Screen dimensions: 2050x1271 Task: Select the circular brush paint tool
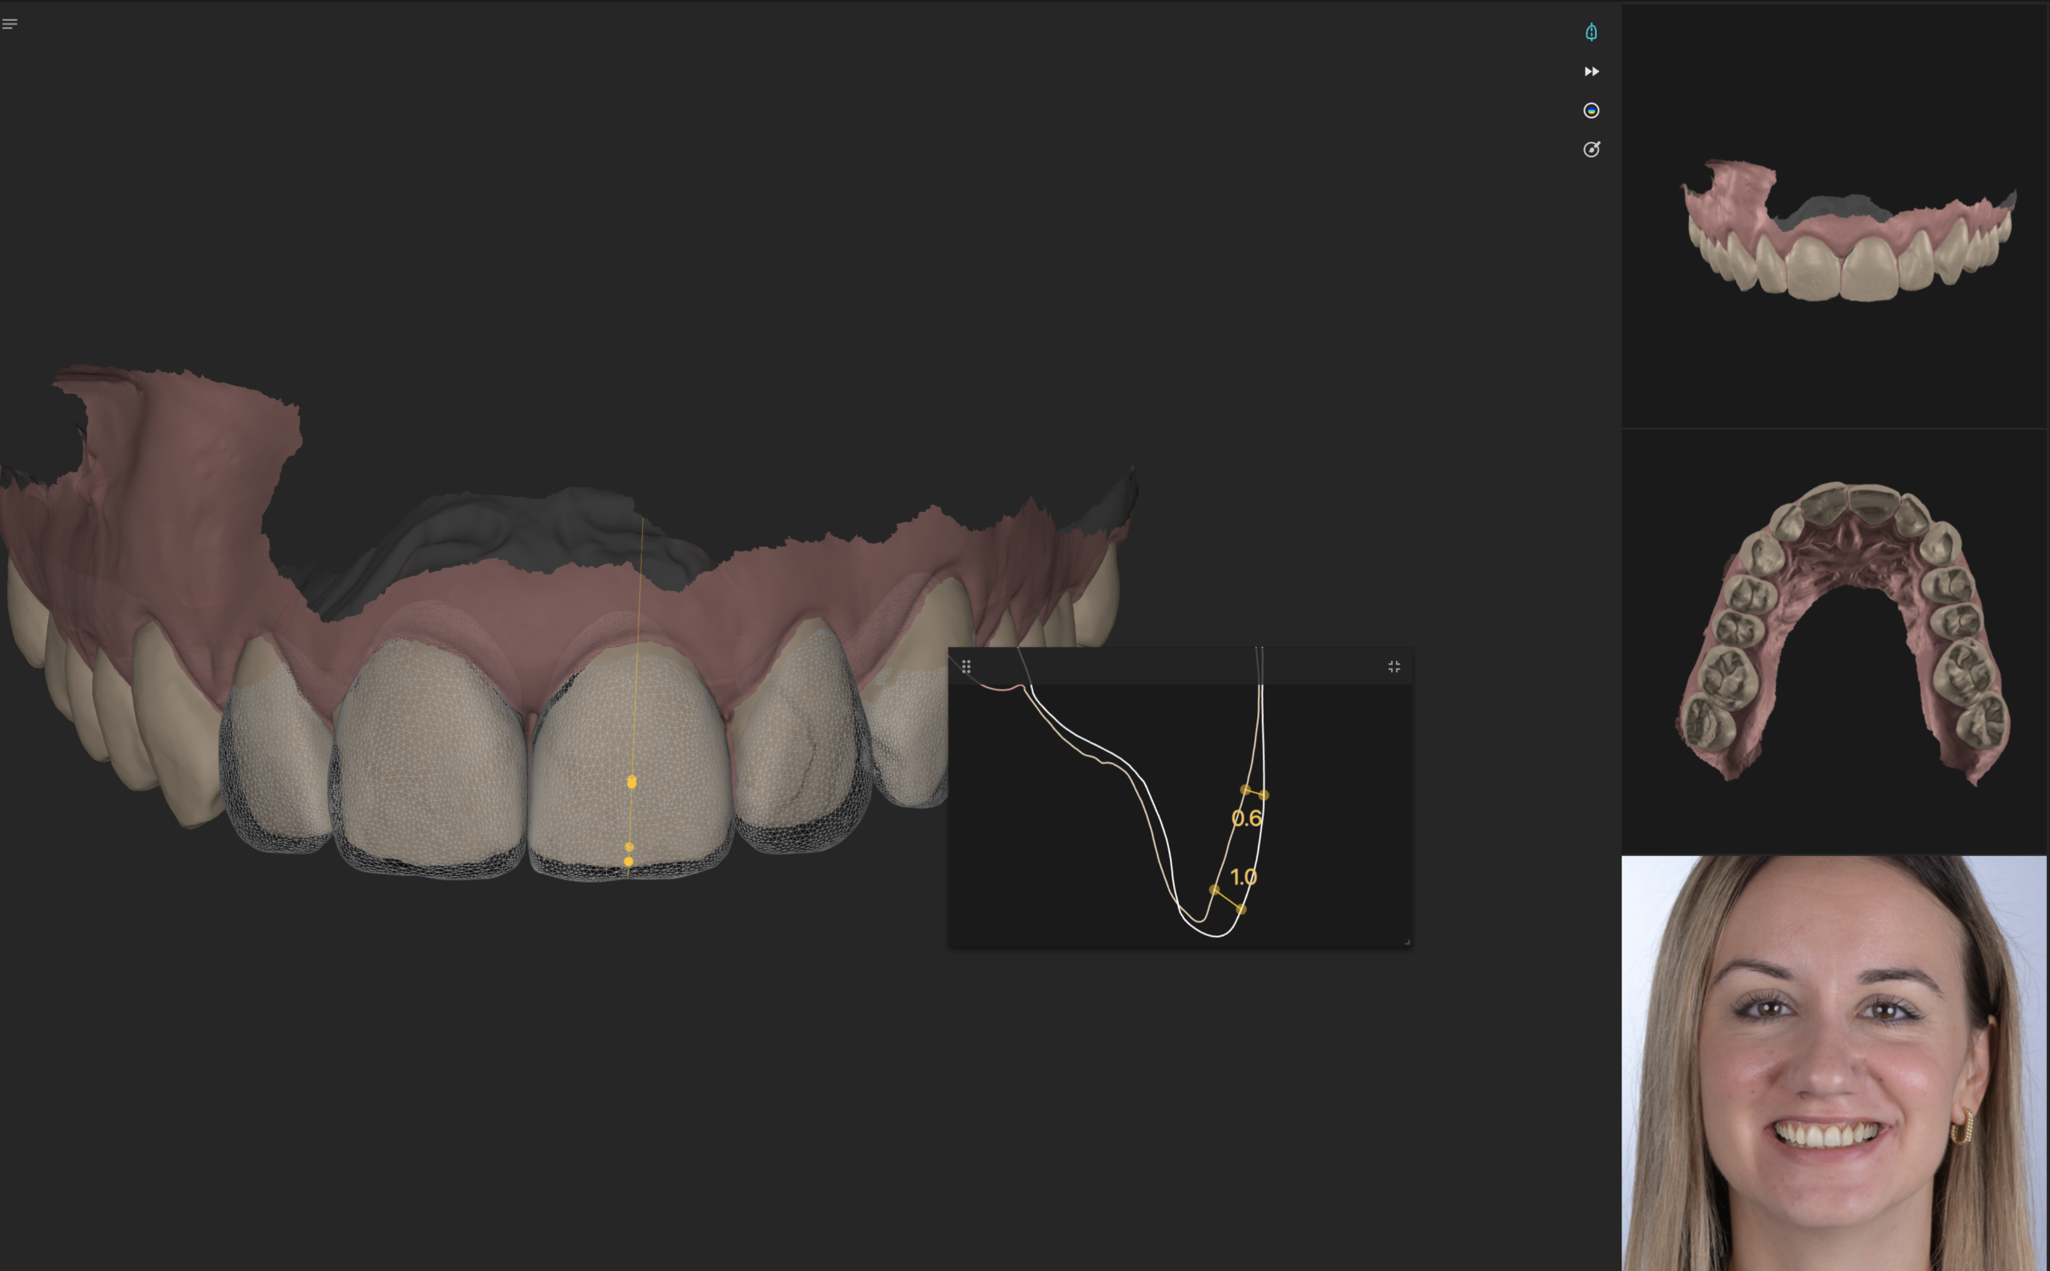1591,150
